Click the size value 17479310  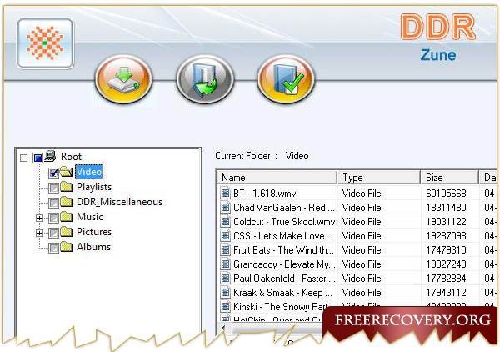click(x=446, y=250)
